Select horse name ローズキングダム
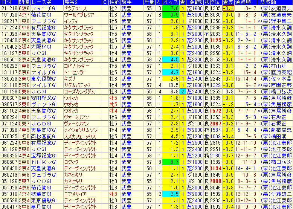The image size is (293, 209). pos(79,92)
